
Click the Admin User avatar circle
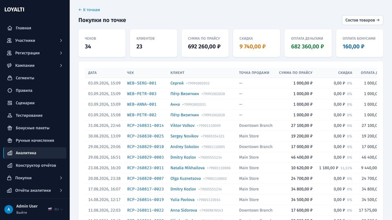pos(9,209)
